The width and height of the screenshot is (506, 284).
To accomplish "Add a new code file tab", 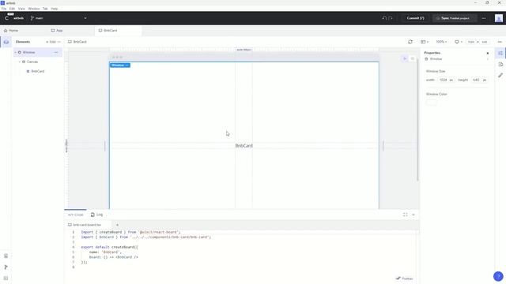I will [x=117, y=225].
